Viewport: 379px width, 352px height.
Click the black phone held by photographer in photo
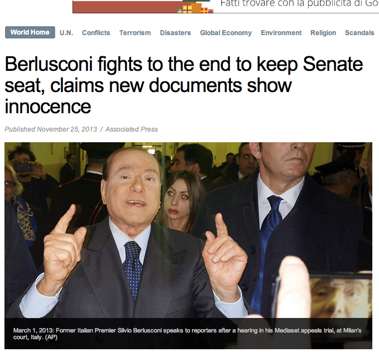point(23,167)
